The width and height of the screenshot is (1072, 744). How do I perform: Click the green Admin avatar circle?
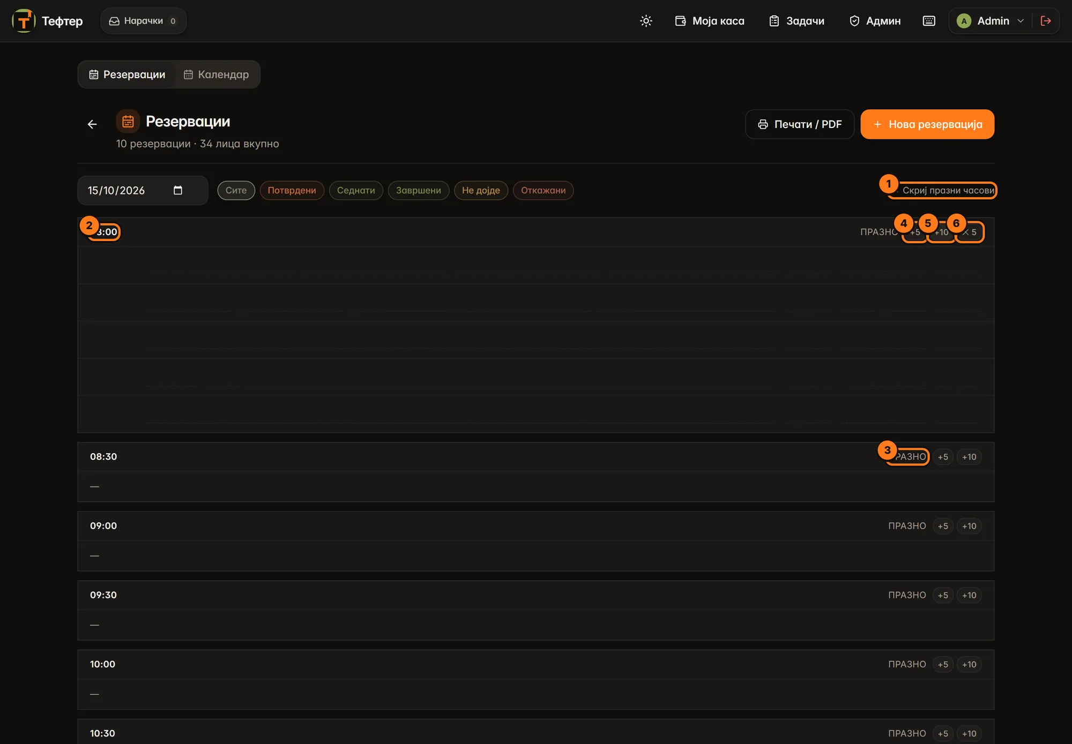point(964,21)
